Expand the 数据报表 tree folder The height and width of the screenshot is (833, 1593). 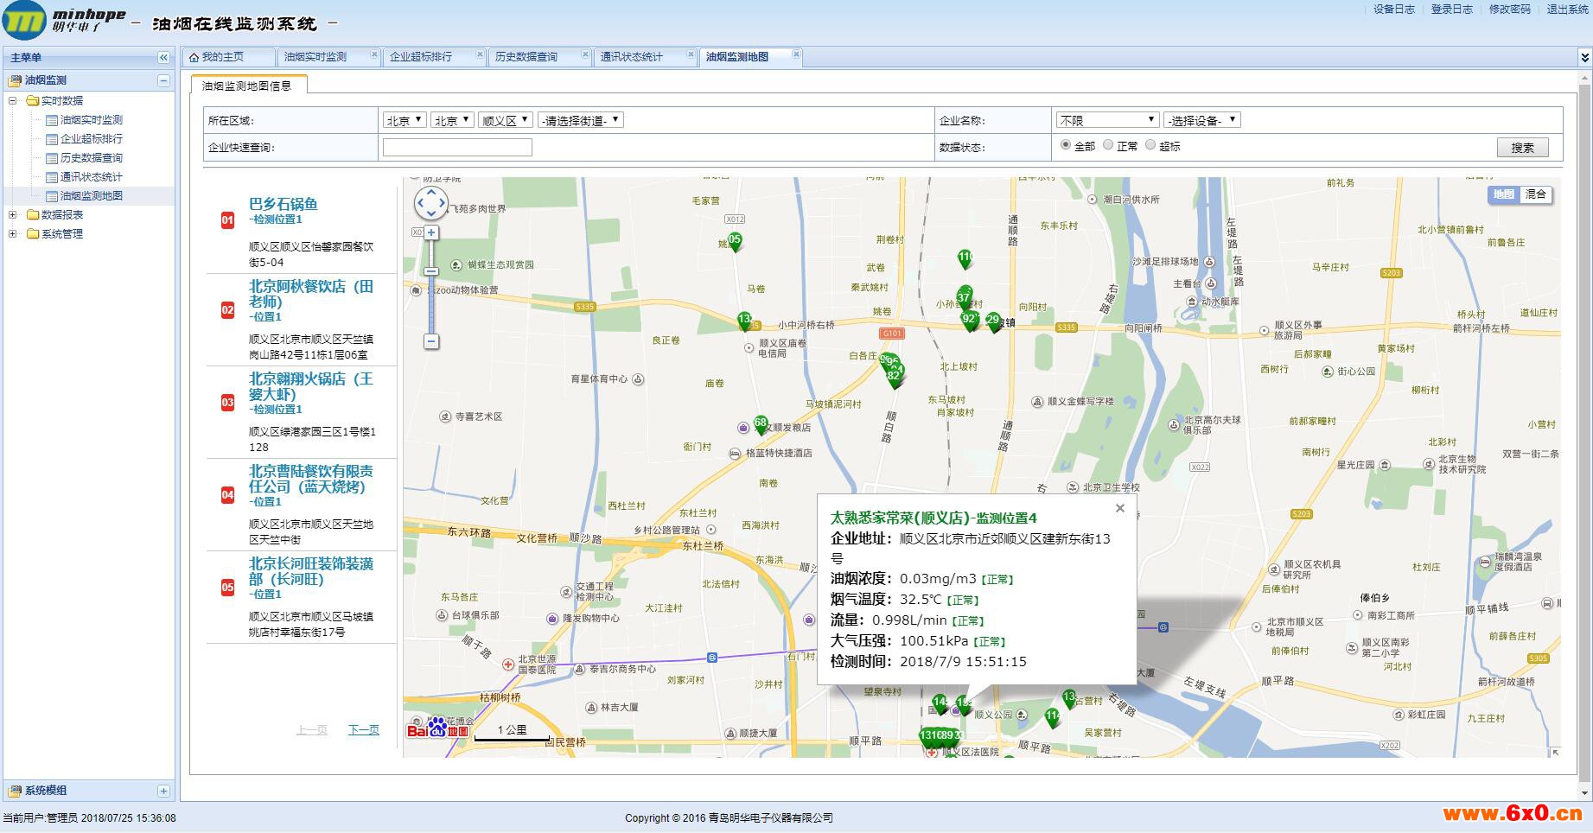(13, 215)
